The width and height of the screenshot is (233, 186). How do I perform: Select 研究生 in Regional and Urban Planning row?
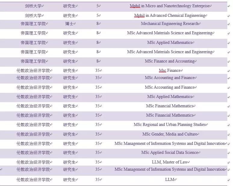point(70,125)
